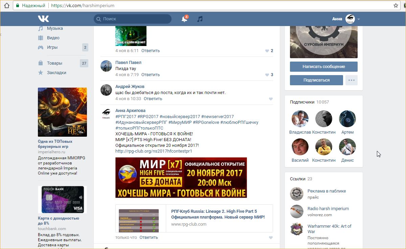Open the music note player icon
Screen dimensions: 406x249
pos(200,19)
